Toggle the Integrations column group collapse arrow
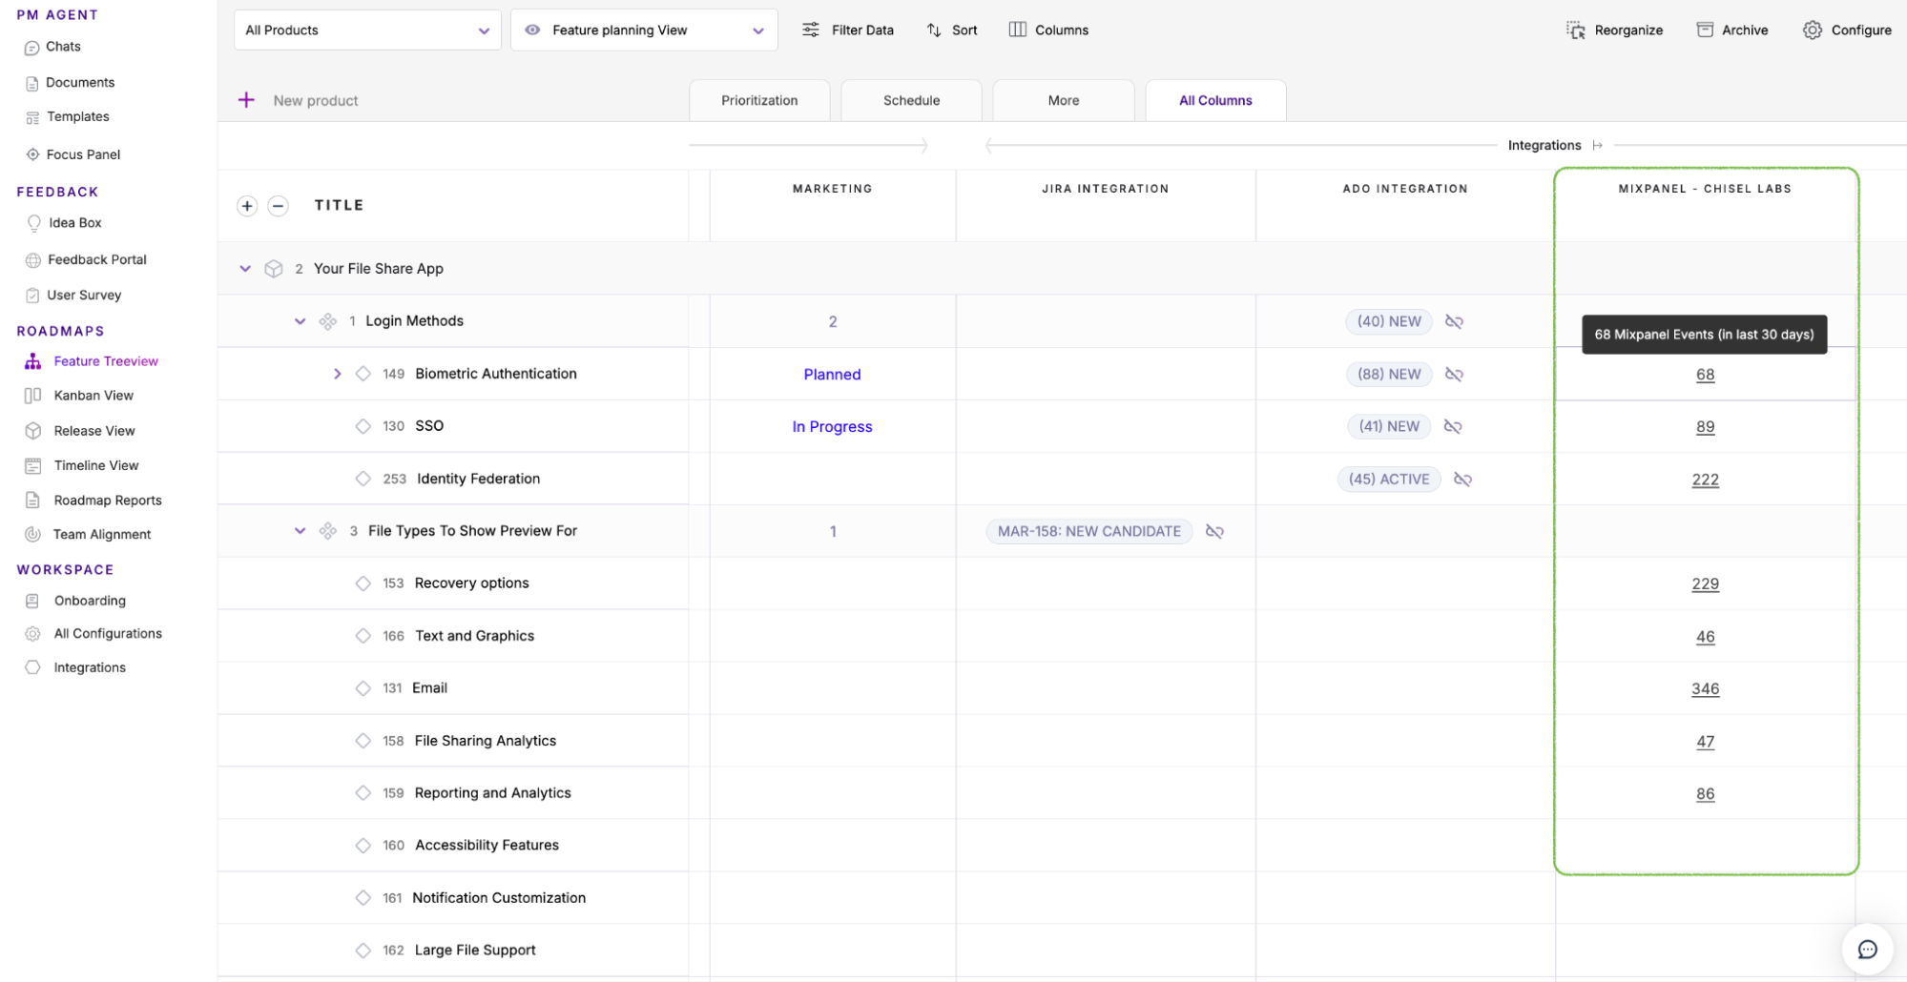 tap(1598, 146)
